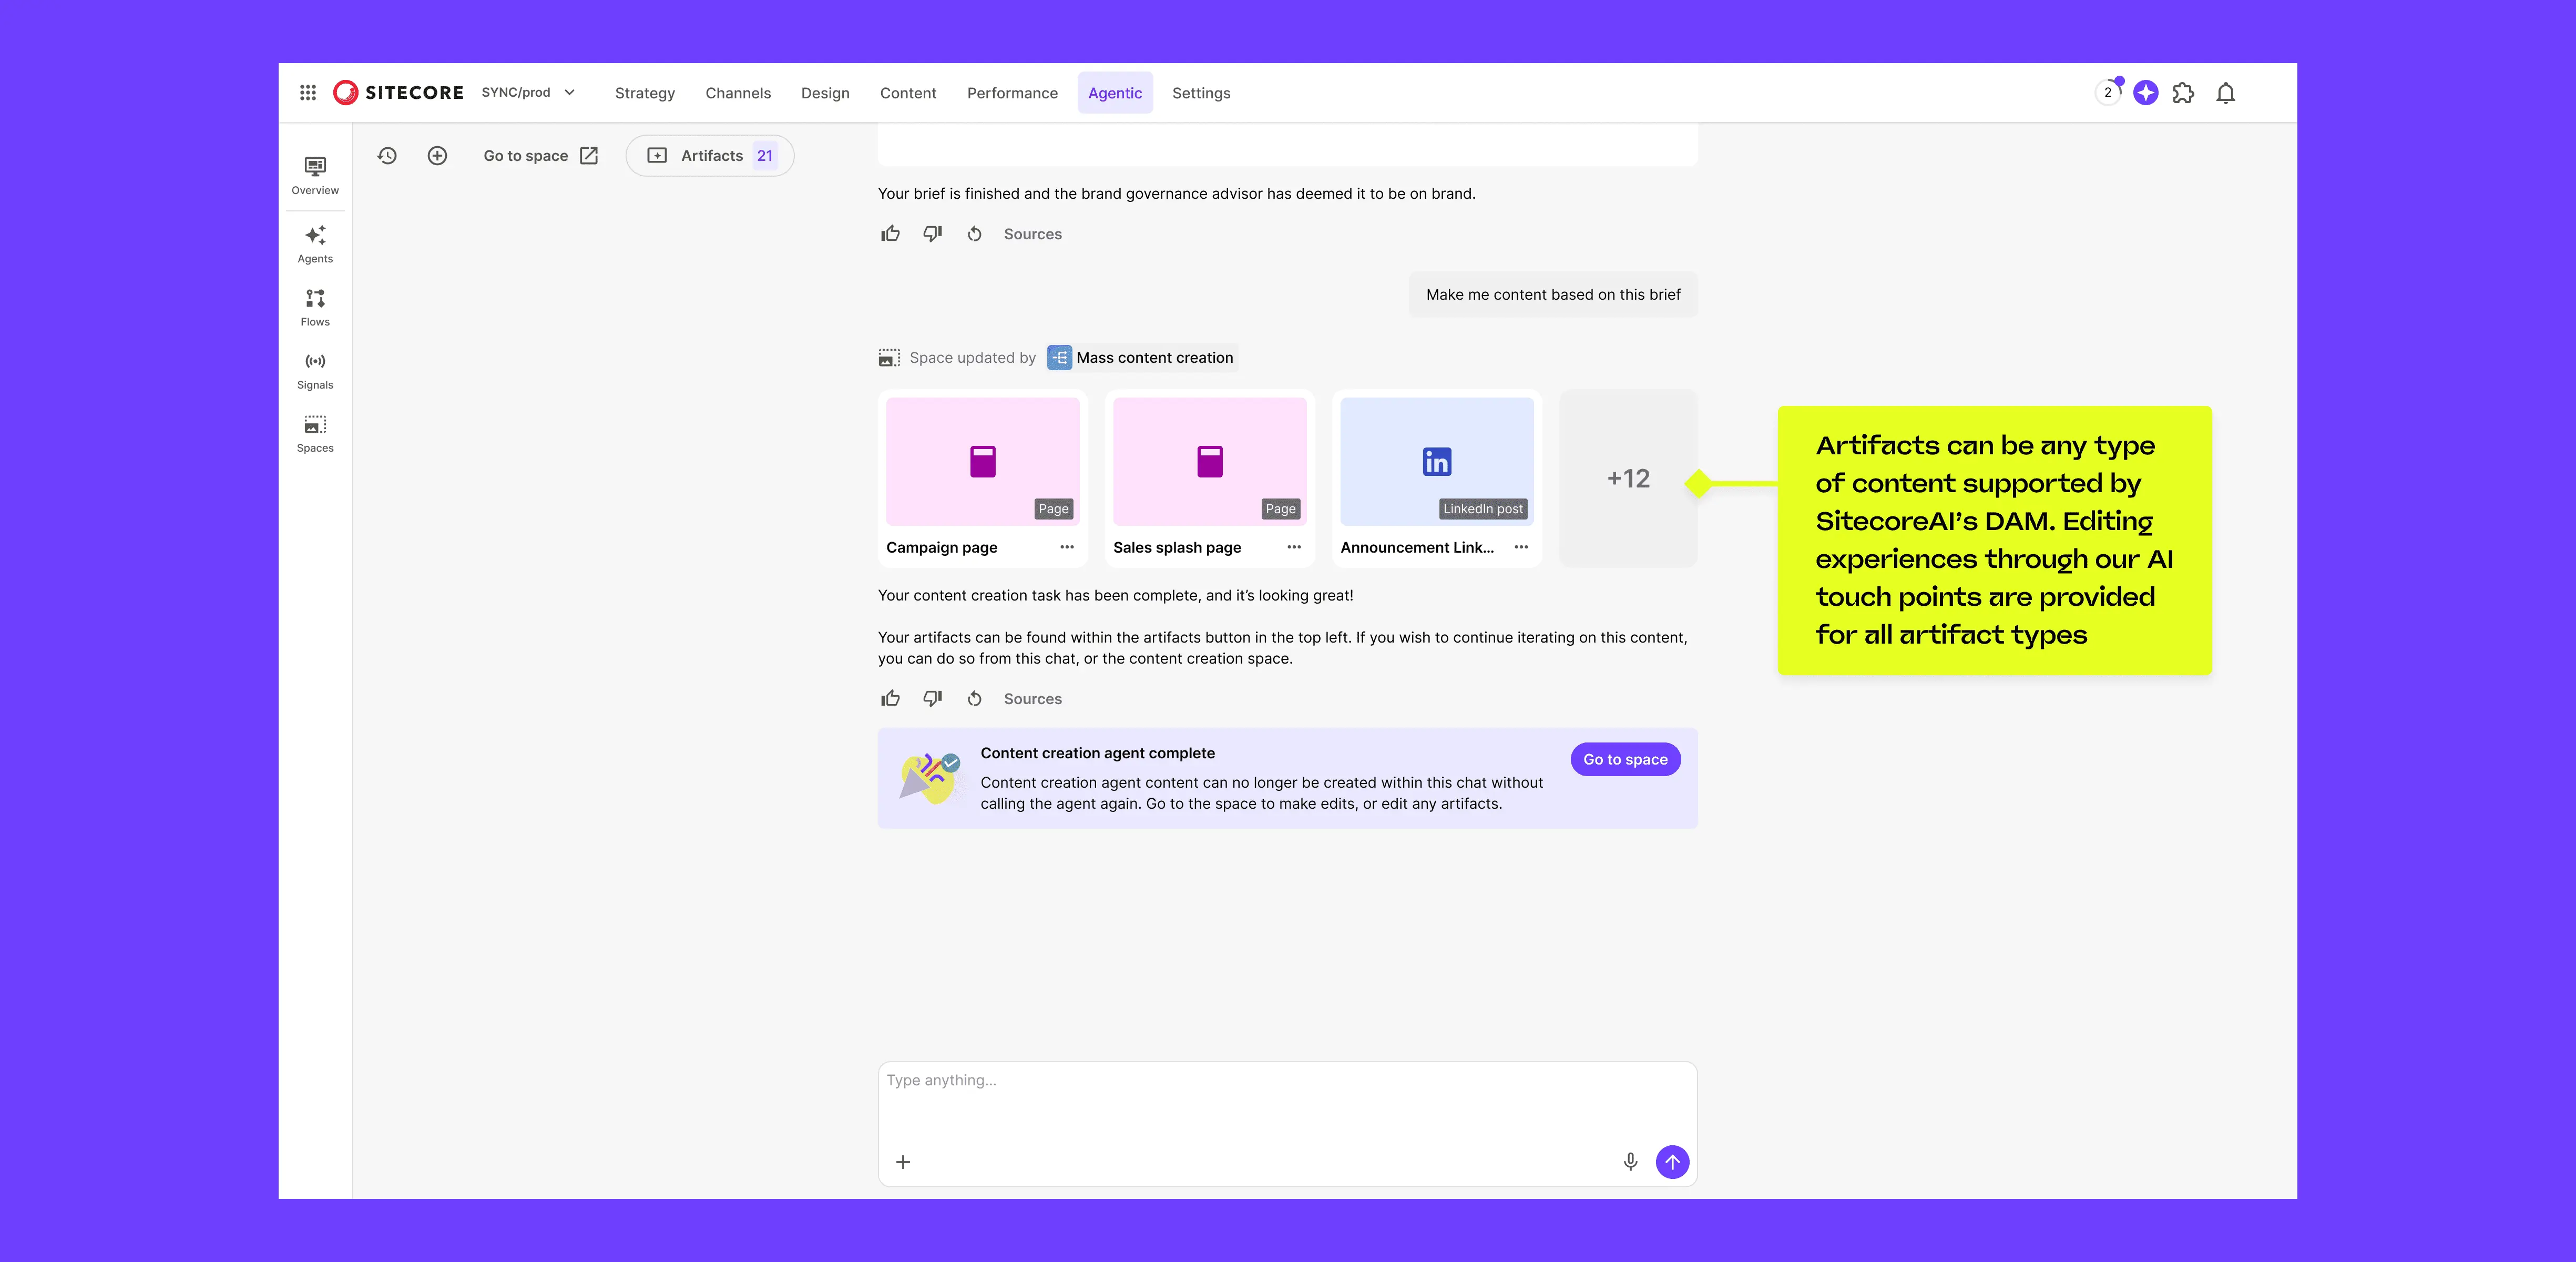Open the Announcement LinkedIn post options menu
Screen dimensions: 2576x1262
coord(1521,547)
